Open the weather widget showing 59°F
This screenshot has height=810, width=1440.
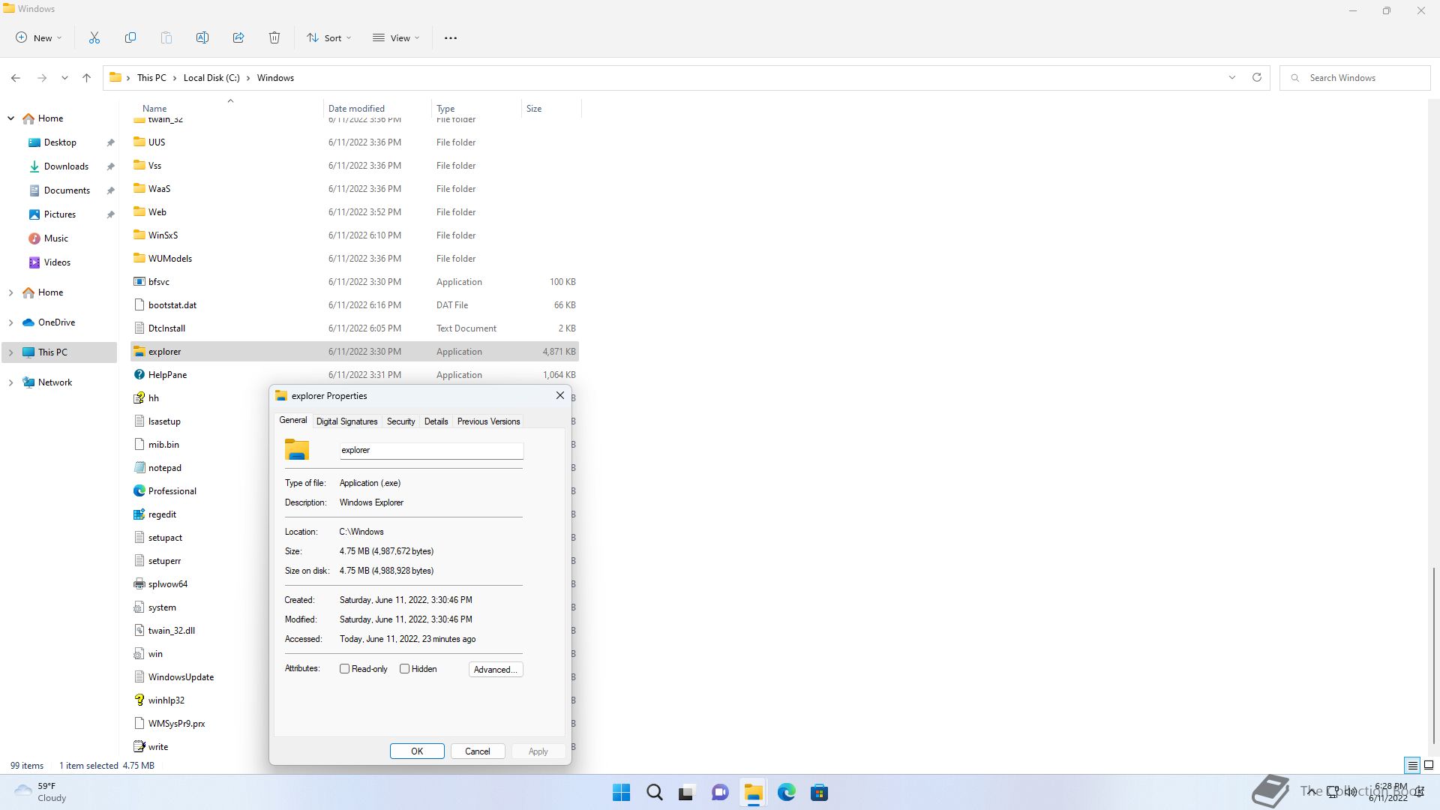click(41, 792)
